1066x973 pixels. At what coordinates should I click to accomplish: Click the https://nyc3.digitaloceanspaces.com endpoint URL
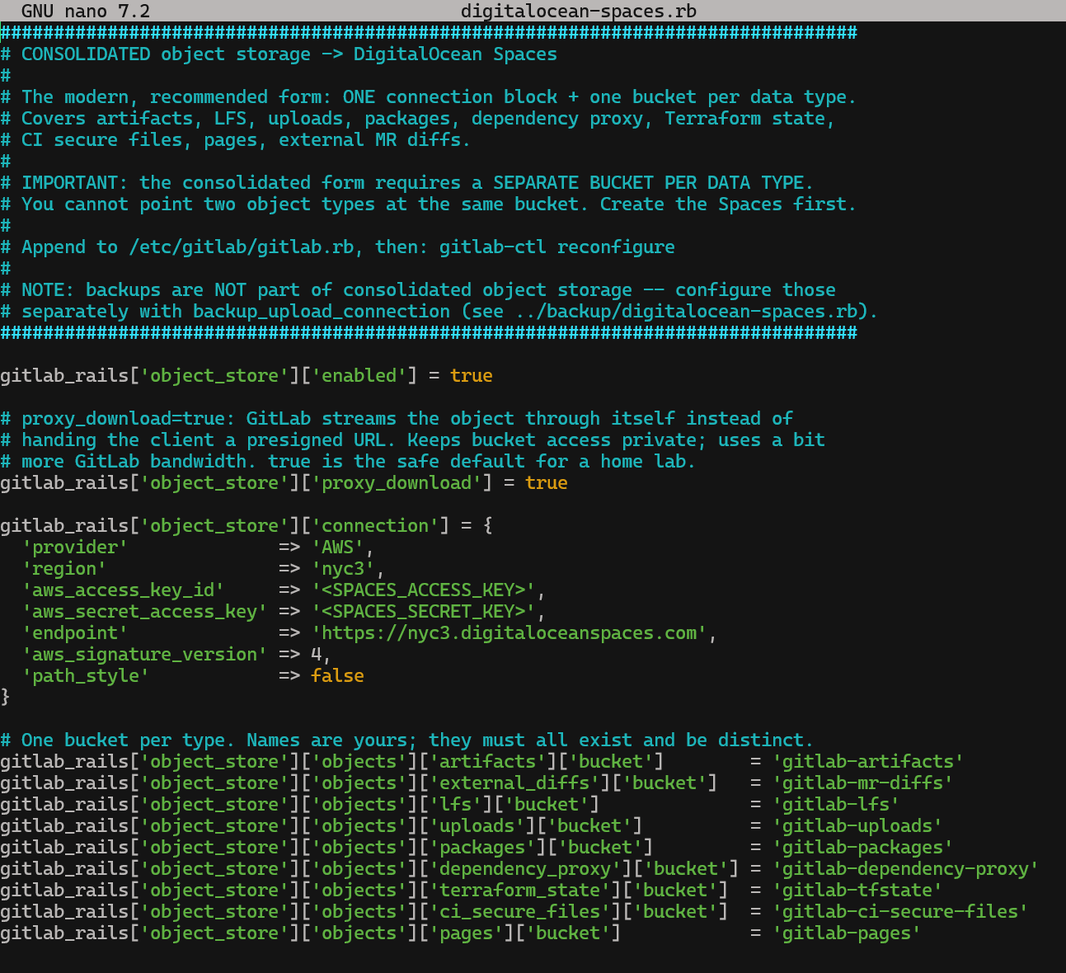(x=509, y=633)
